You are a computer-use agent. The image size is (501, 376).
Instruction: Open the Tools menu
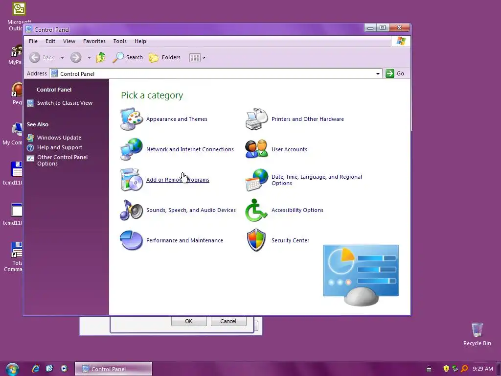point(120,41)
